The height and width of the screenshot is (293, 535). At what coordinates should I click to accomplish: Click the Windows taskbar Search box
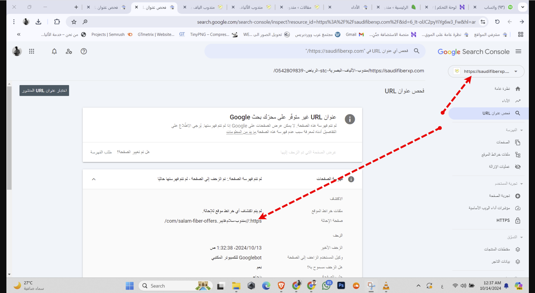tap(176, 286)
